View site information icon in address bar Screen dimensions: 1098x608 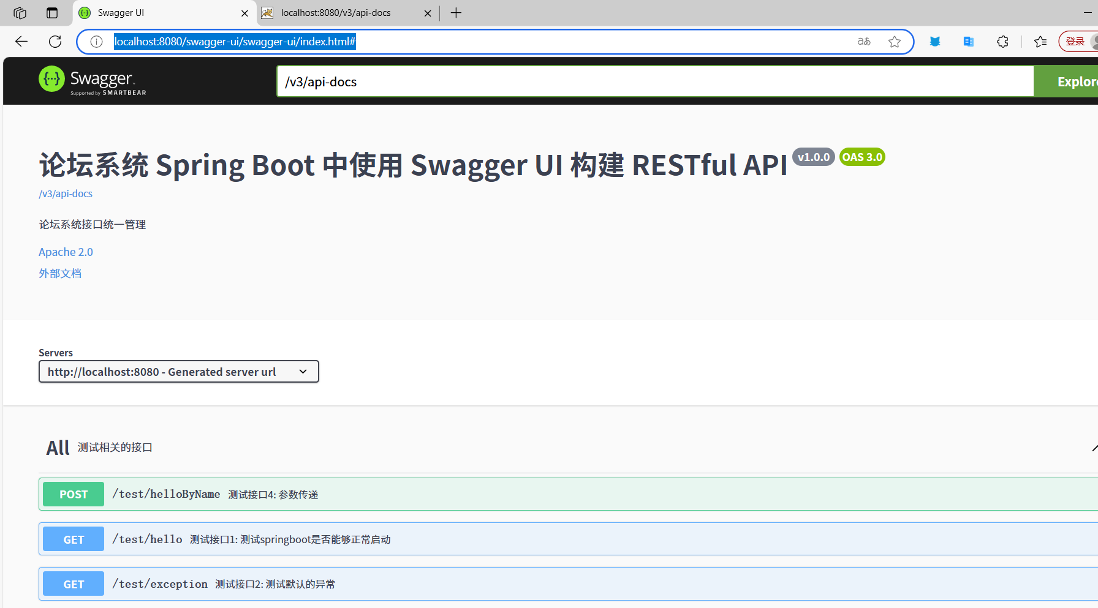click(96, 42)
